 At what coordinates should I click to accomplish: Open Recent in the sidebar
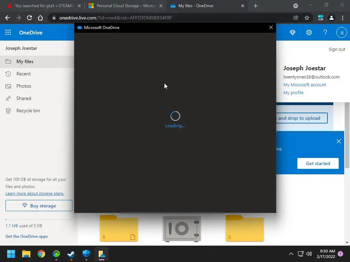pos(37,74)
